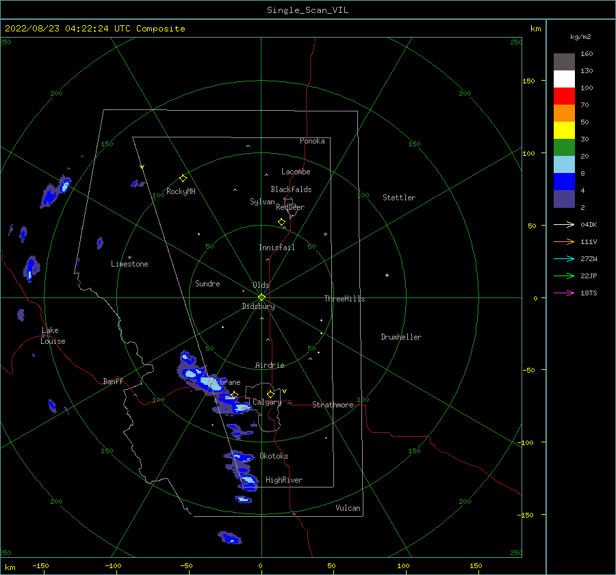Click the kg/m2 unit label
The image size is (616, 575).
click(580, 37)
